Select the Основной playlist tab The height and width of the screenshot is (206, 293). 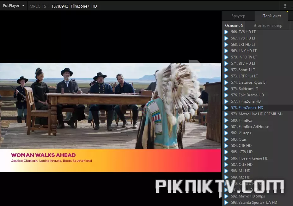(x=234, y=26)
